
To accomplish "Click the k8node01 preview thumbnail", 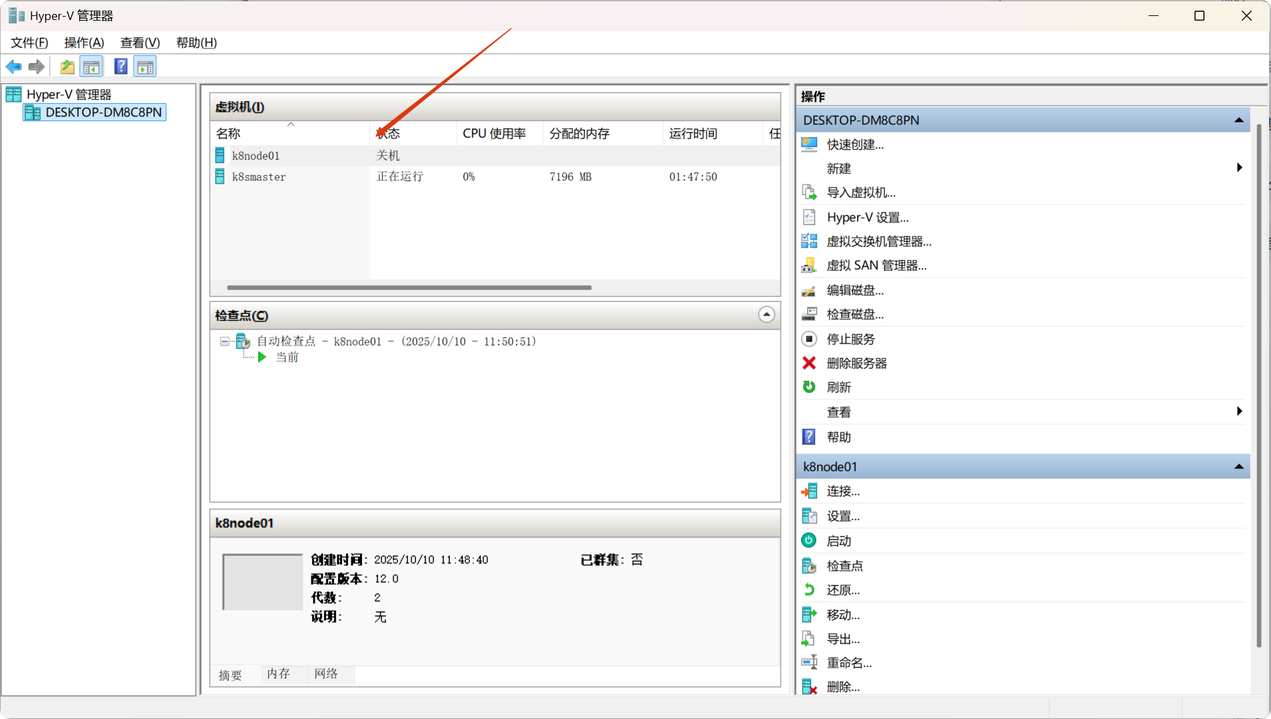I will point(263,583).
